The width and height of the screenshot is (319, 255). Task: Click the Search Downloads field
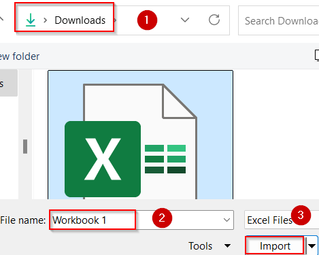click(x=279, y=20)
